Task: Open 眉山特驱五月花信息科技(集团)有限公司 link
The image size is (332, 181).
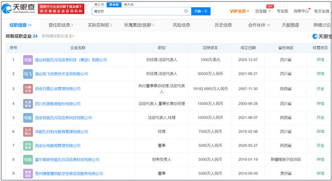Action: (x=71, y=60)
